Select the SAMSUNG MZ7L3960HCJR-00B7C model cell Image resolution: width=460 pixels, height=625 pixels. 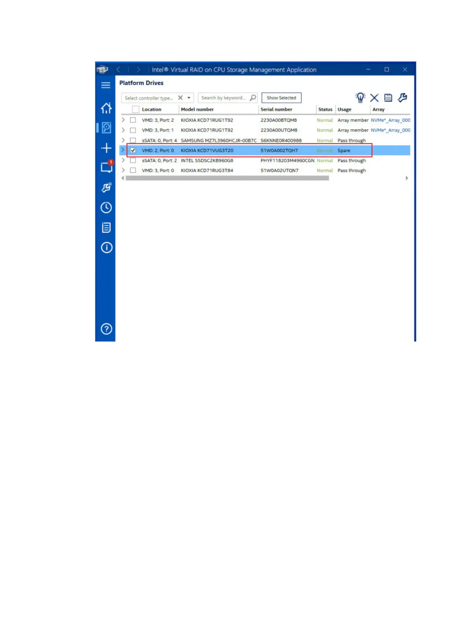[218, 140]
